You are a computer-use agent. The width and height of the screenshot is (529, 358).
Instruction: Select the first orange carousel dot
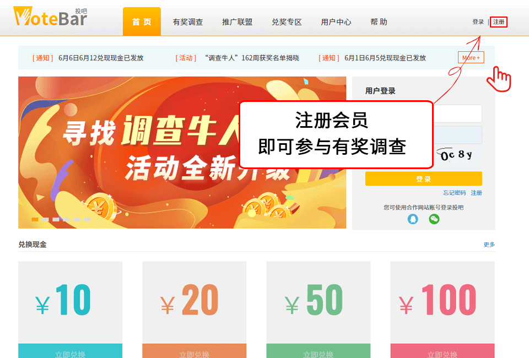click(35, 219)
